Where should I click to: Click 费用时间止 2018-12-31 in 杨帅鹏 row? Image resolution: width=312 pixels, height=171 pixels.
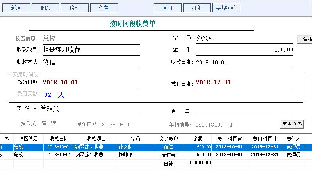pos(265,155)
